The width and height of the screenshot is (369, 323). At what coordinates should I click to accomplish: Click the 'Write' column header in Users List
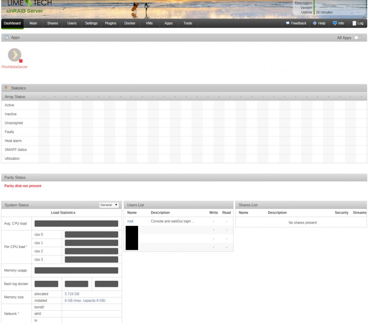(214, 212)
